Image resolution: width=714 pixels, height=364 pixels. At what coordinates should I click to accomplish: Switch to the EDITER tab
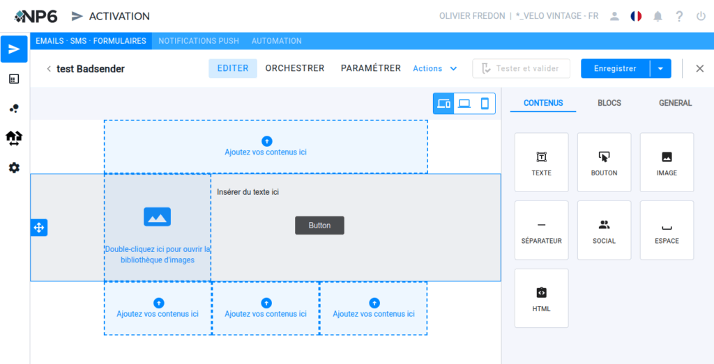(x=233, y=69)
